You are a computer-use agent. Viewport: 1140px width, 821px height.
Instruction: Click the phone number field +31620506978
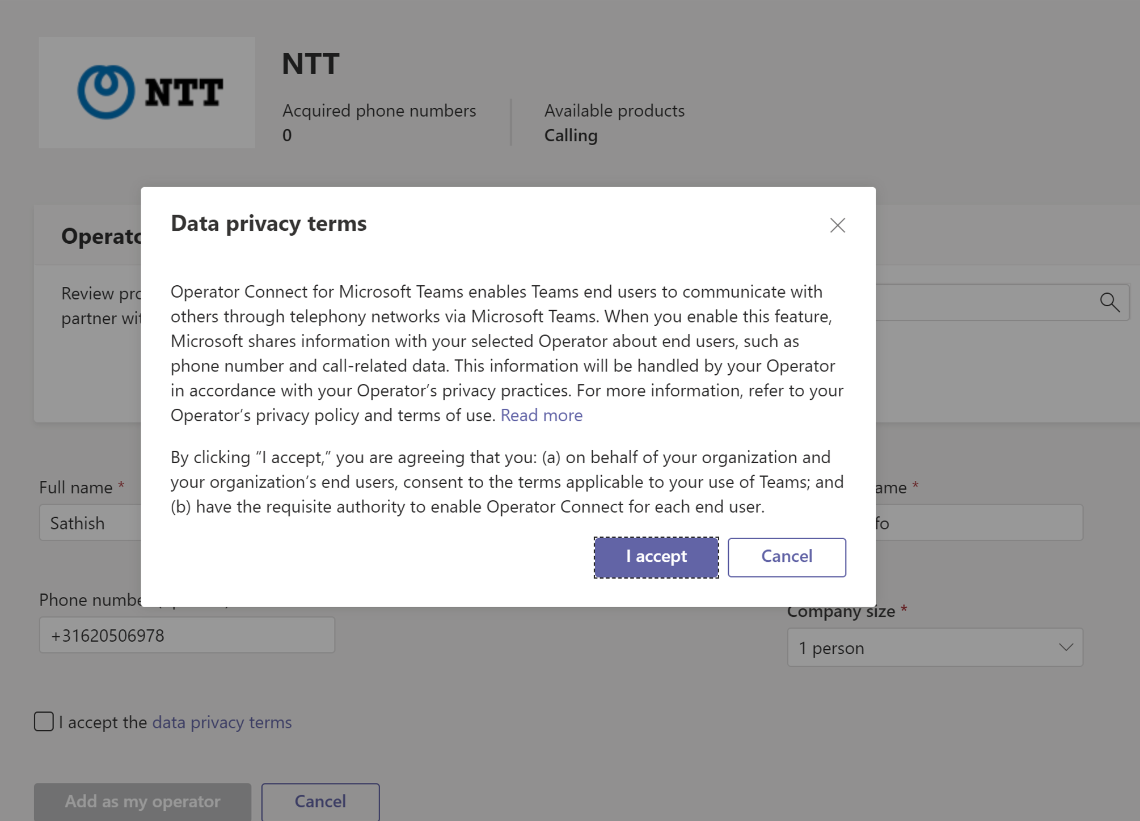coord(187,635)
